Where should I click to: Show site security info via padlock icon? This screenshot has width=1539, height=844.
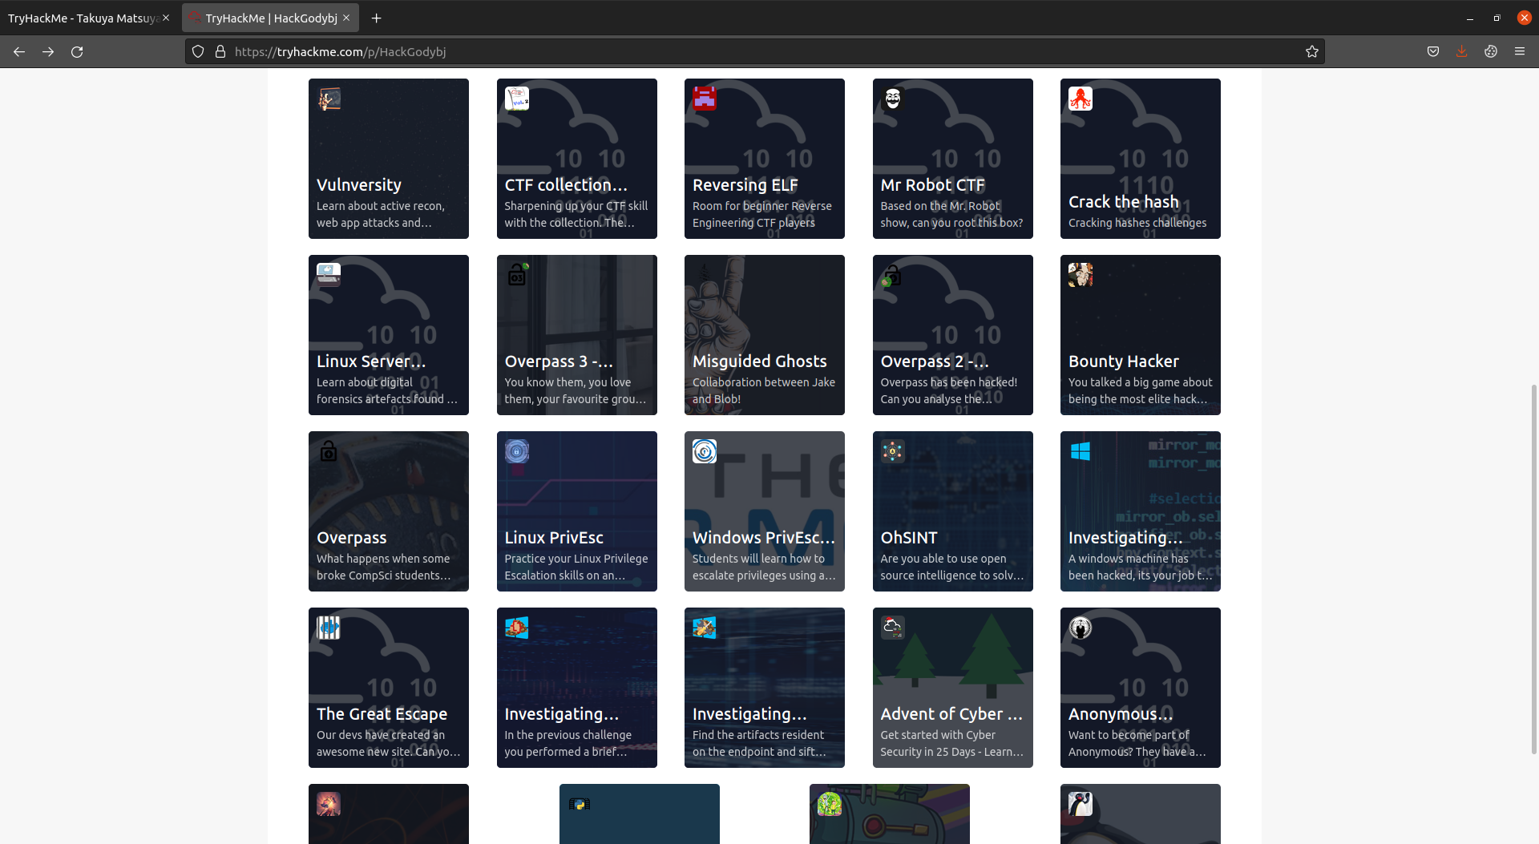220,52
